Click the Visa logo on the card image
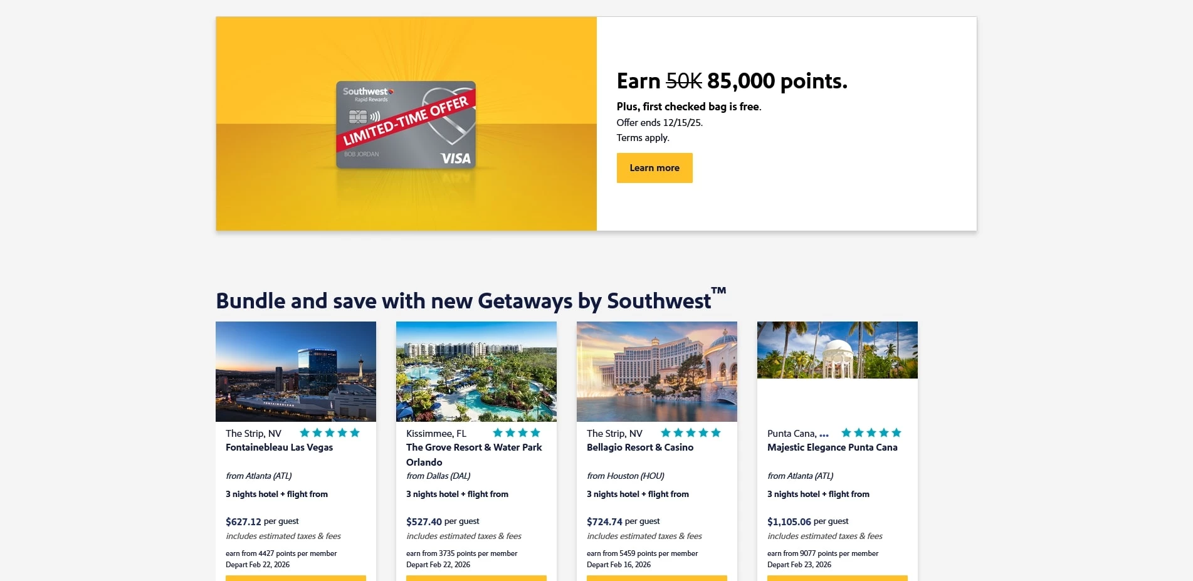 pyautogui.click(x=456, y=157)
